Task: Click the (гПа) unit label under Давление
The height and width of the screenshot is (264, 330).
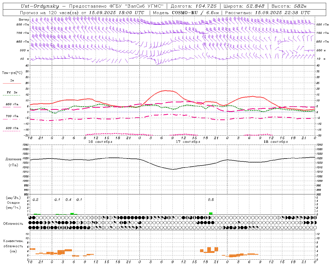Action: coord(13,165)
